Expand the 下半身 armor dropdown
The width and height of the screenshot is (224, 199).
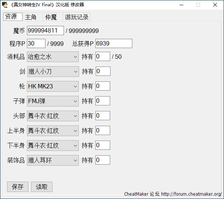[53, 145]
